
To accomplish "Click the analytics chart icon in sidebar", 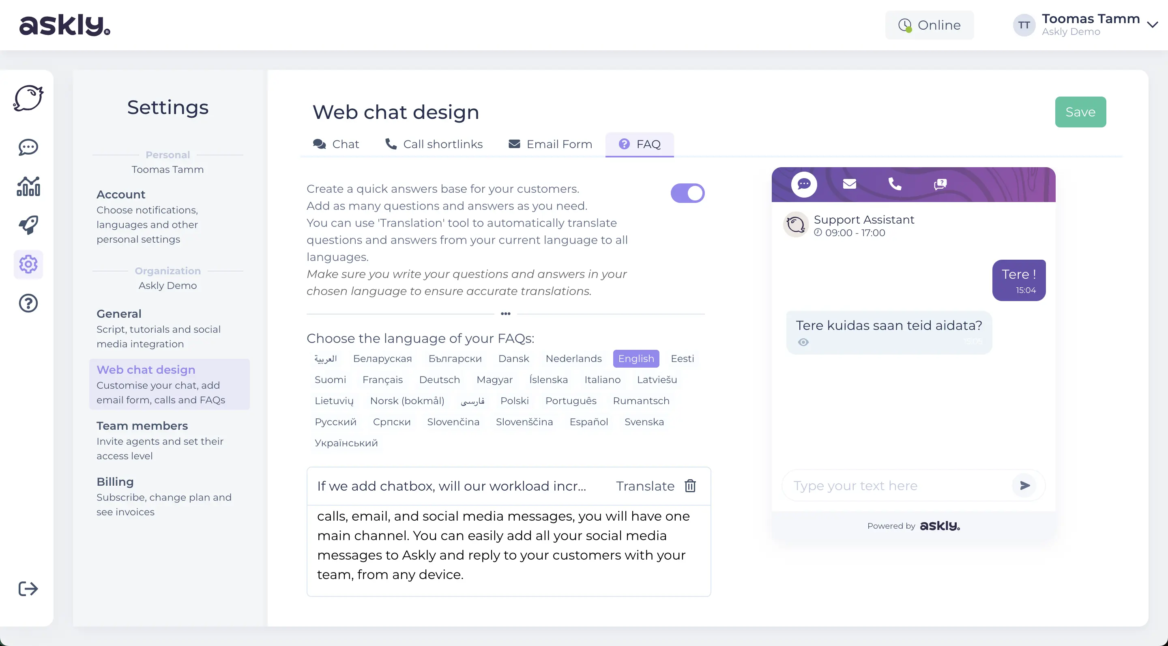I will [x=28, y=185].
